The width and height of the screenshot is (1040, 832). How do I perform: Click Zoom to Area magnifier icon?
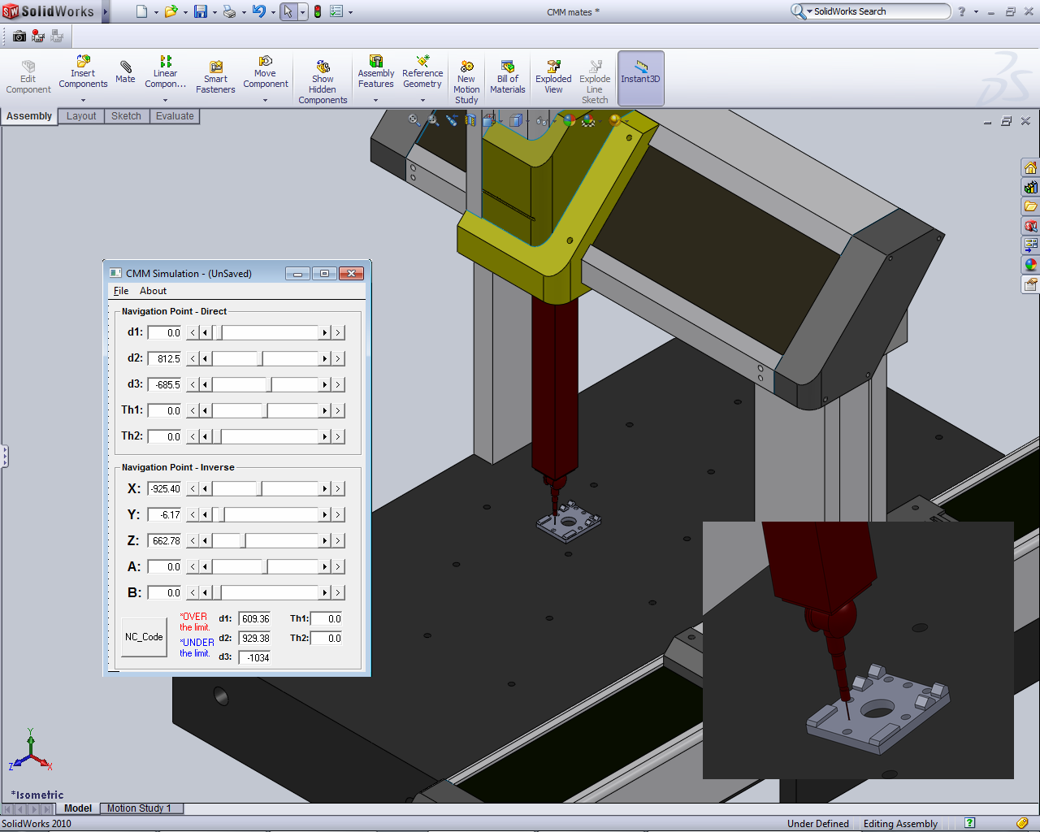[433, 120]
